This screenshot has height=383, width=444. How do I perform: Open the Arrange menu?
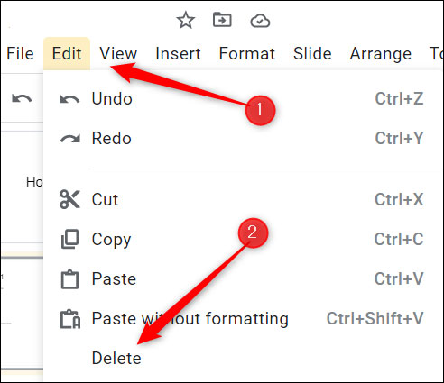381,54
